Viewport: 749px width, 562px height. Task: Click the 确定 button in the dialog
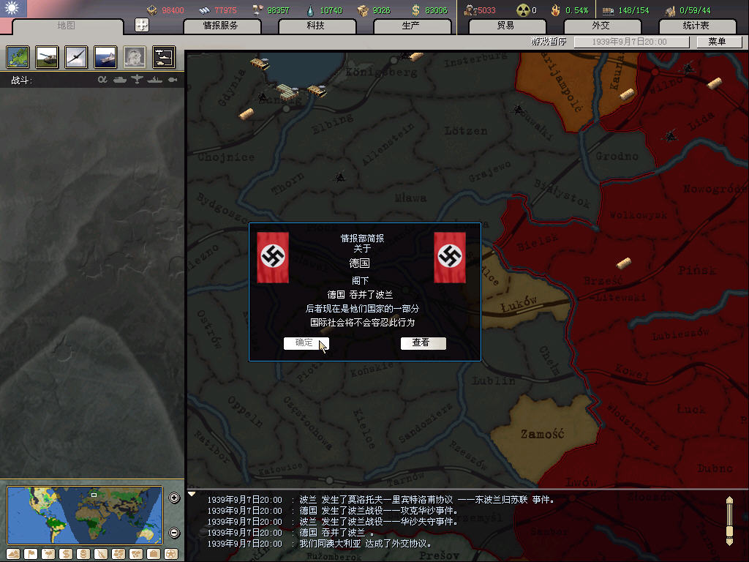point(306,343)
